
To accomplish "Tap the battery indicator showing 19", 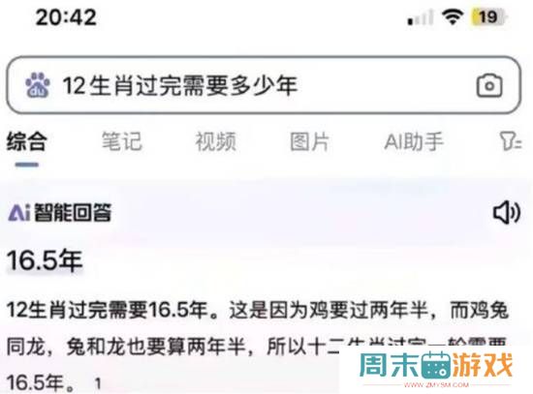I will click(488, 17).
